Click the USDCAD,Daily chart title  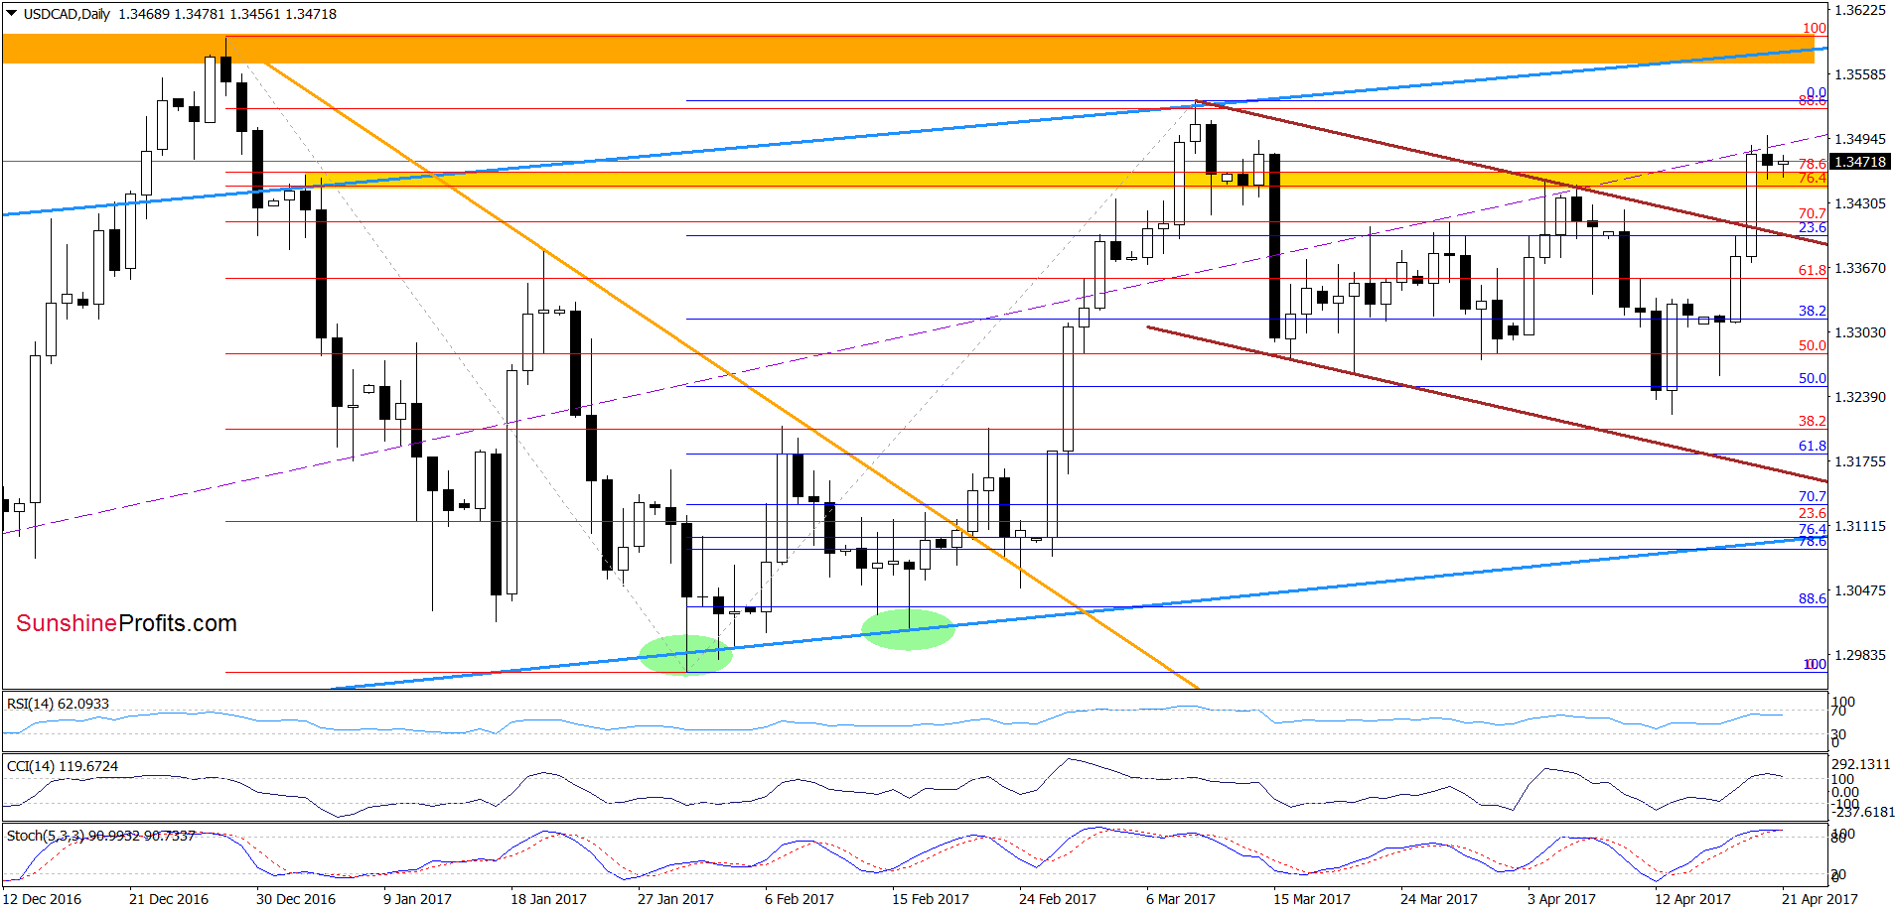click(67, 14)
